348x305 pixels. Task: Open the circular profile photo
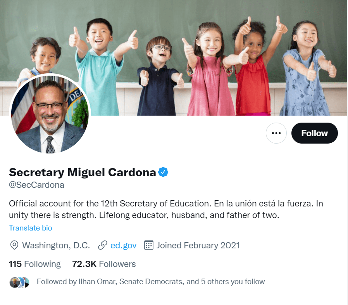point(50,114)
